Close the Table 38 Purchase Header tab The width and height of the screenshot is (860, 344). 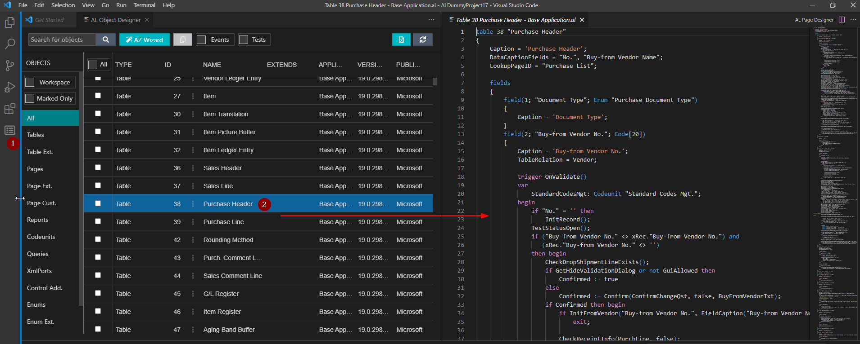[x=582, y=20]
